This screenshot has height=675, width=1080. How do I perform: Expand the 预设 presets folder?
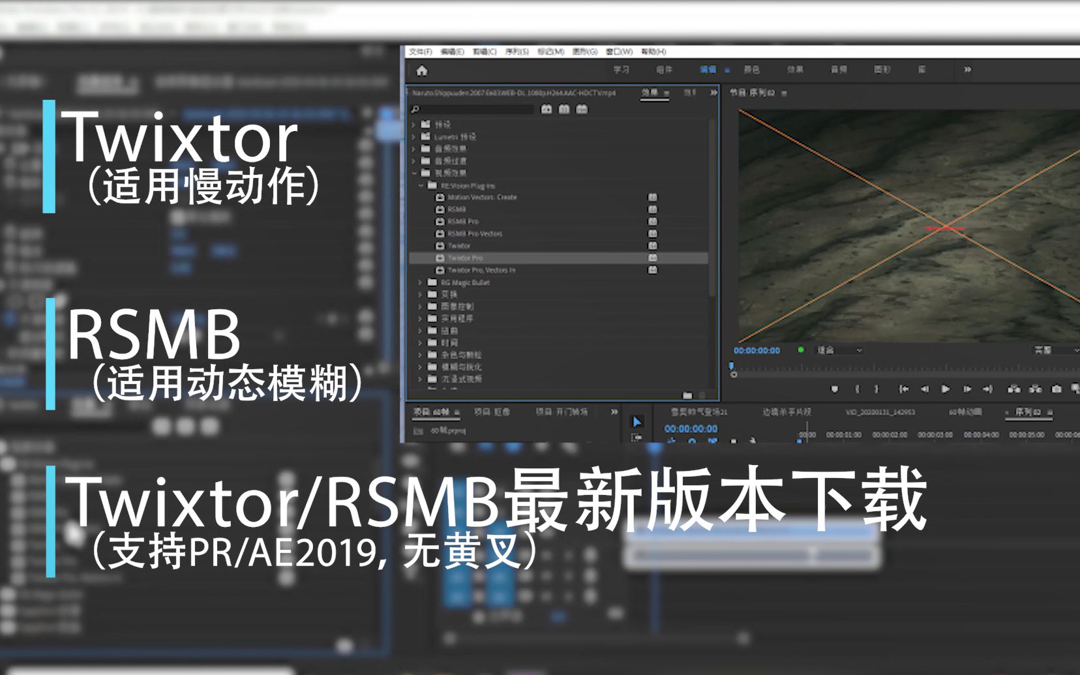(413, 124)
